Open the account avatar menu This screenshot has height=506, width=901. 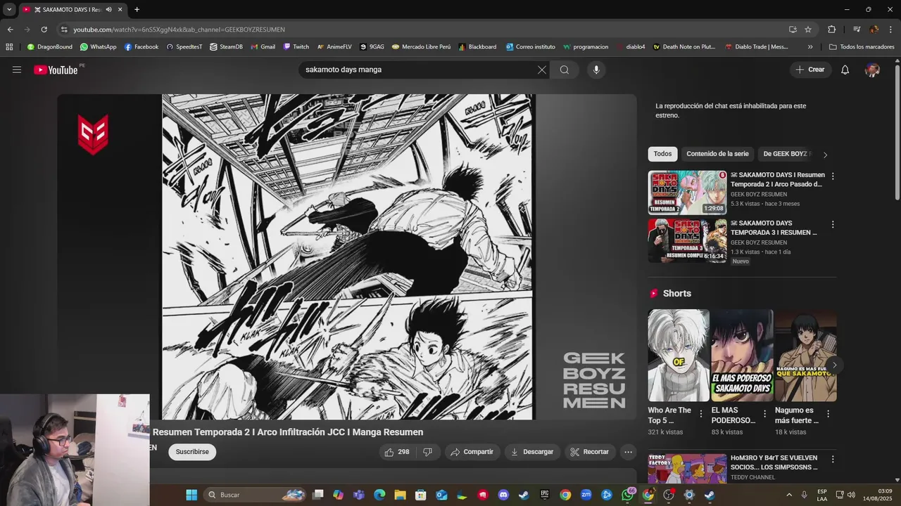pyautogui.click(x=872, y=70)
